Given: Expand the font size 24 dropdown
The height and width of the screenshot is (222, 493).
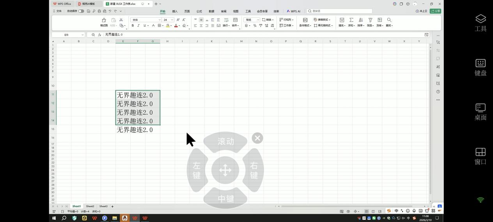Looking at the screenshot, I should pyautogui.click(x=172, y=20).
